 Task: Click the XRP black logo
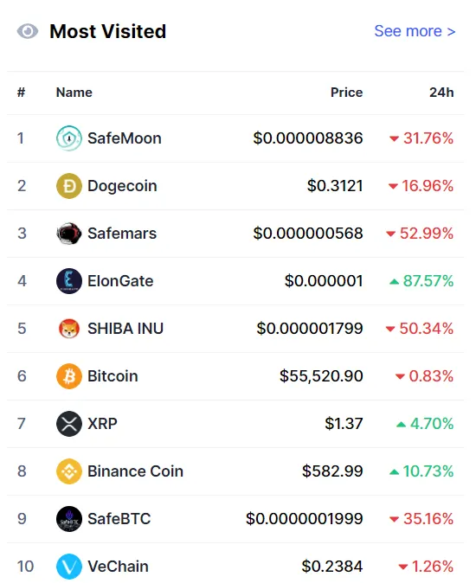click(68, 424)
